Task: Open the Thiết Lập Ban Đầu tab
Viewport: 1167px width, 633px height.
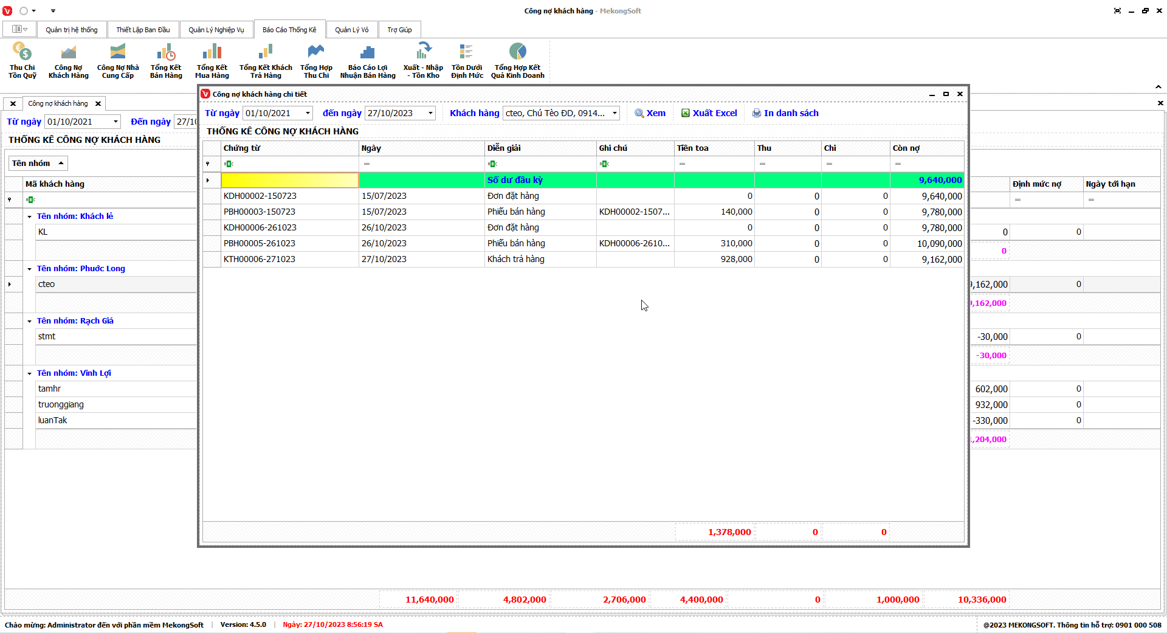Action: (x=143, y=30)
